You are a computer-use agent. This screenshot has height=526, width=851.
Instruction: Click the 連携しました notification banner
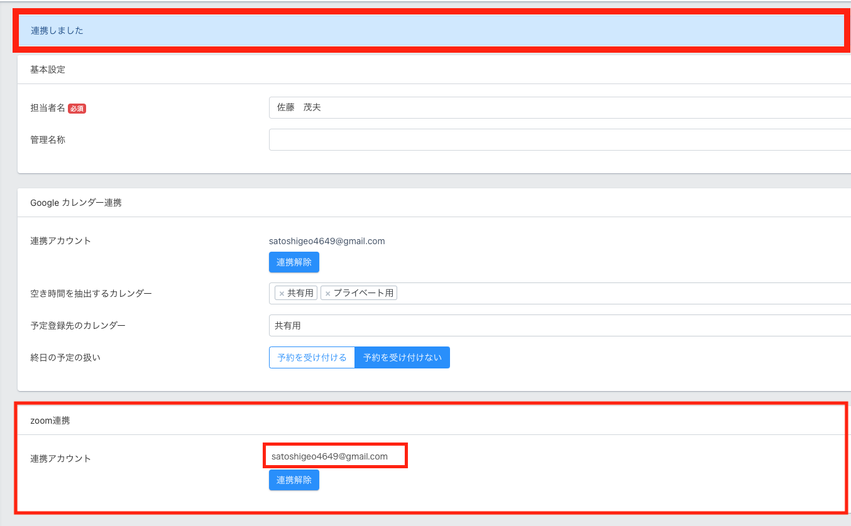pyautogui.click(x=431, y=31)
